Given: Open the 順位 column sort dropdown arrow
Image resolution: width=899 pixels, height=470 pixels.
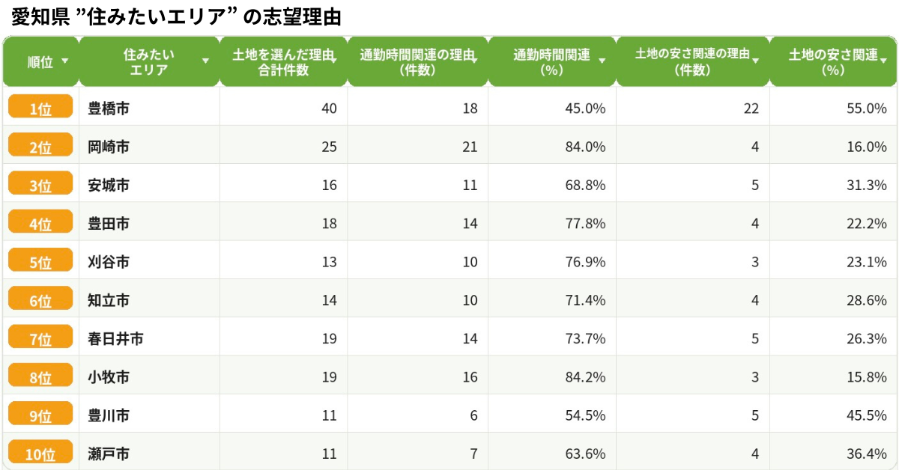Looking at the screenshot, I should coord(64,61).
